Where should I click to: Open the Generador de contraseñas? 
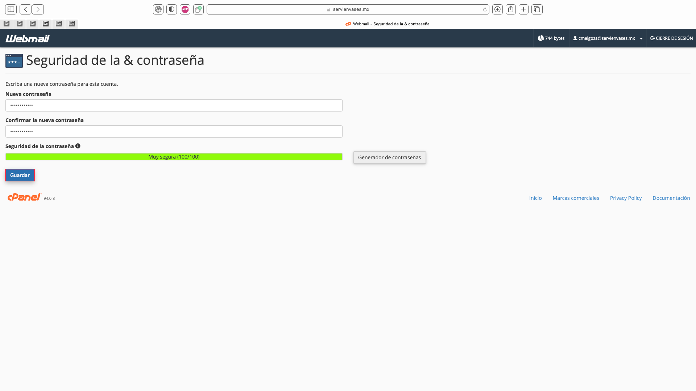[389, 157]
